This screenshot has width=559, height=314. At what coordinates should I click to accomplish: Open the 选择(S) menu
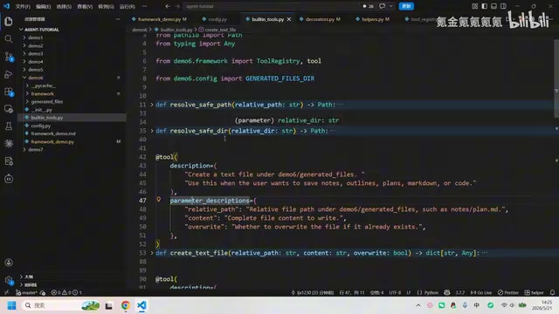(64, 6)
